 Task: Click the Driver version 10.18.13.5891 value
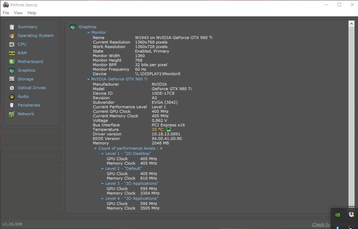[166, 134]
